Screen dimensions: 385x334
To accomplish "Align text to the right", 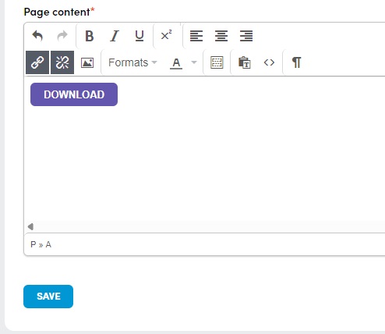I will tap(246, 36).
